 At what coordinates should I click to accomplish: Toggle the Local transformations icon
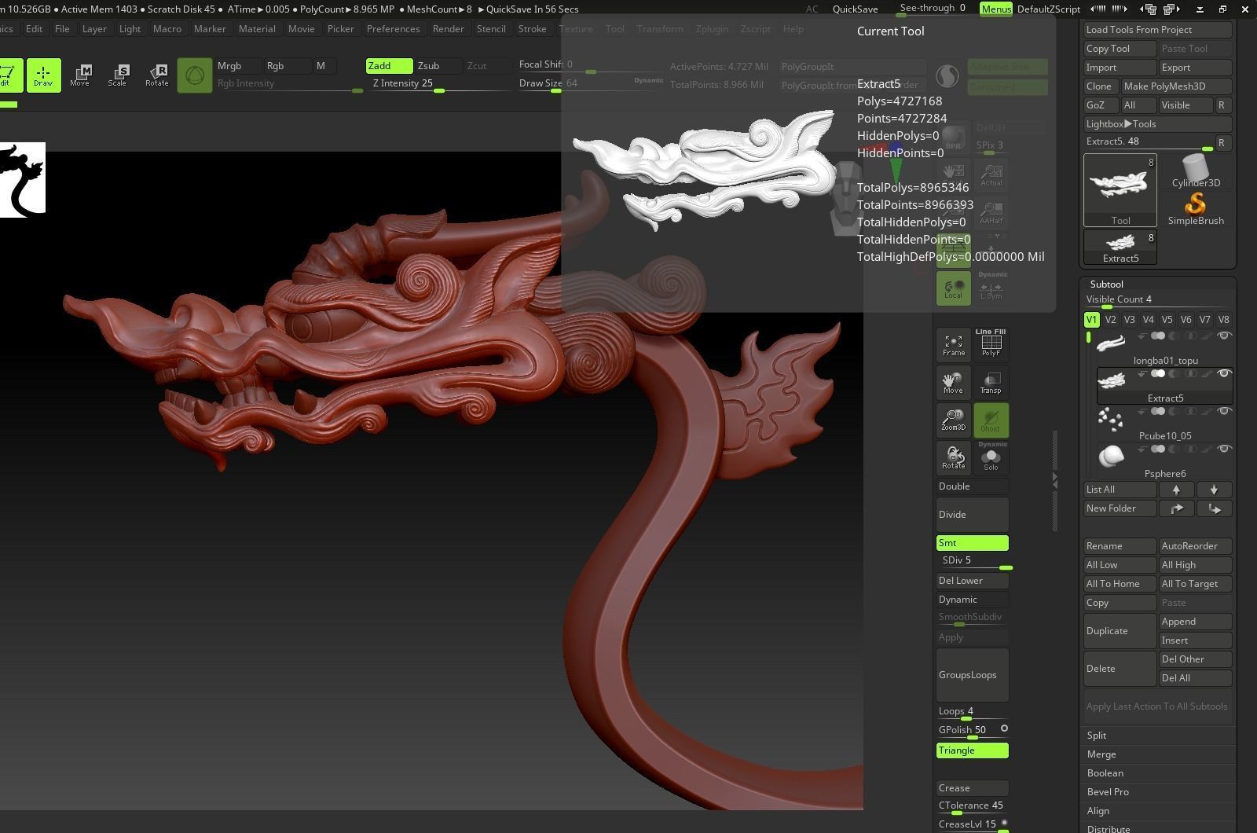click(x=953, y=288)
